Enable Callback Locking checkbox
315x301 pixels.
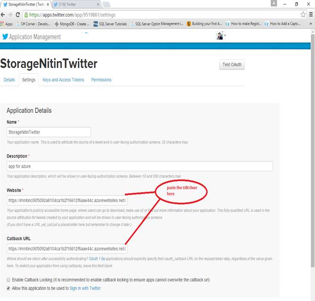(x=8, y=280)
